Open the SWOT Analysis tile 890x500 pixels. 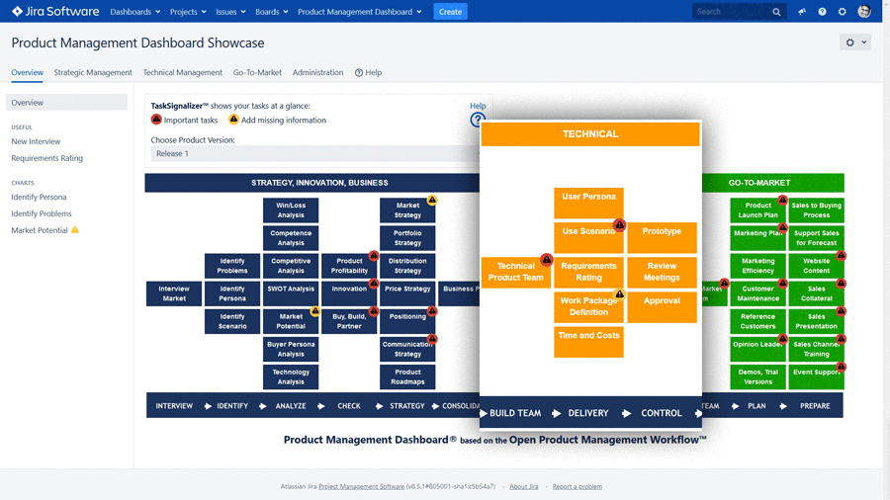coord(291,293)
